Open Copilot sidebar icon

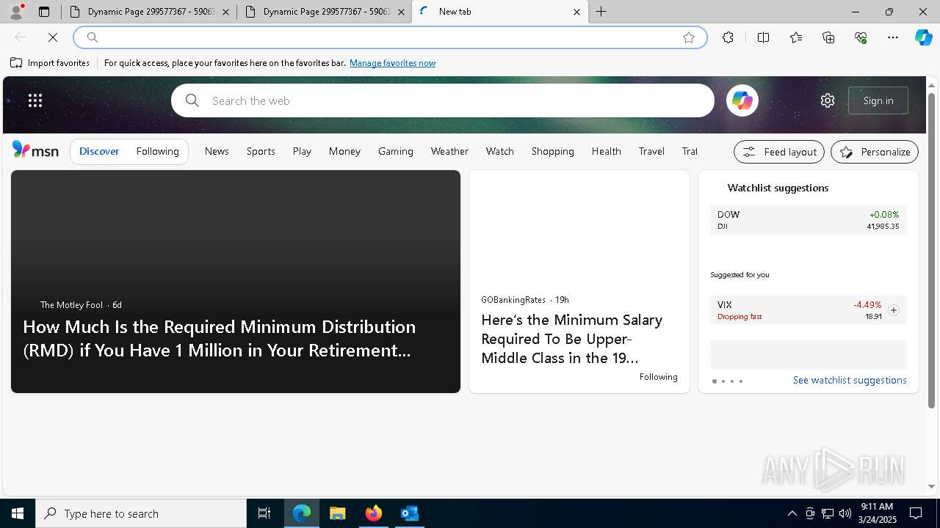click(x=923, y=37)
